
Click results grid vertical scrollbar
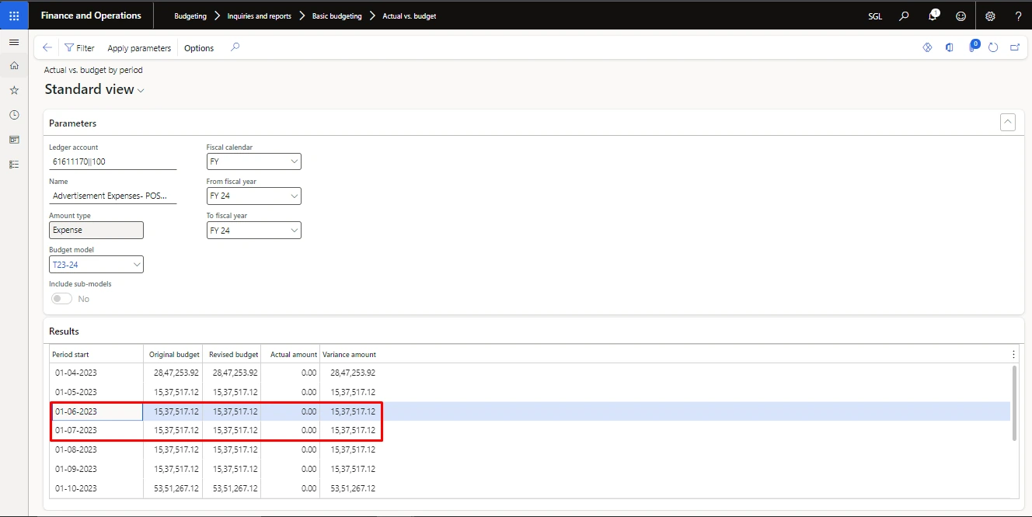pos(1013,404)
